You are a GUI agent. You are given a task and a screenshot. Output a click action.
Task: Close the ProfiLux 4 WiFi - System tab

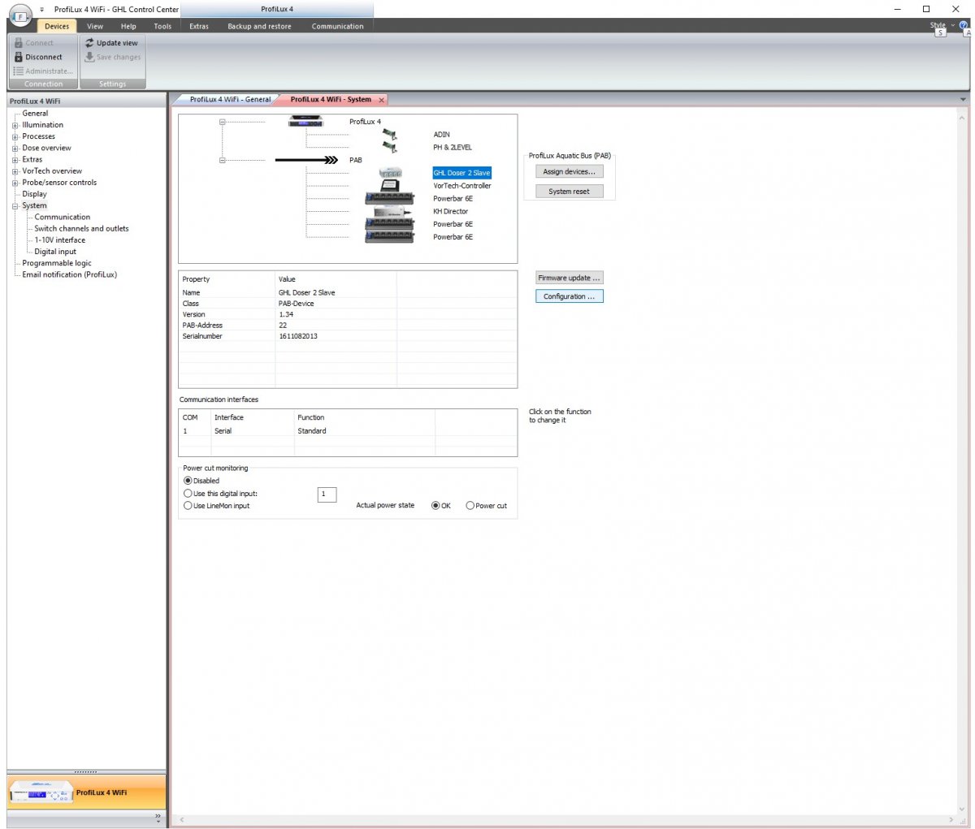pyautogui.click(x=380, y=100)
